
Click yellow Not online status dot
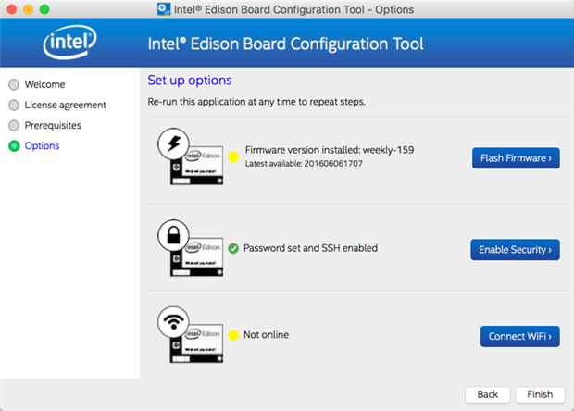point(233,335)
